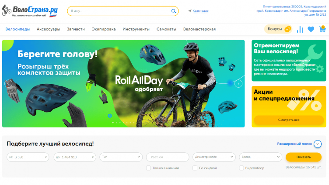Show previous banner slide arrow
329x185 pixels.
click(x=8, y=84)
